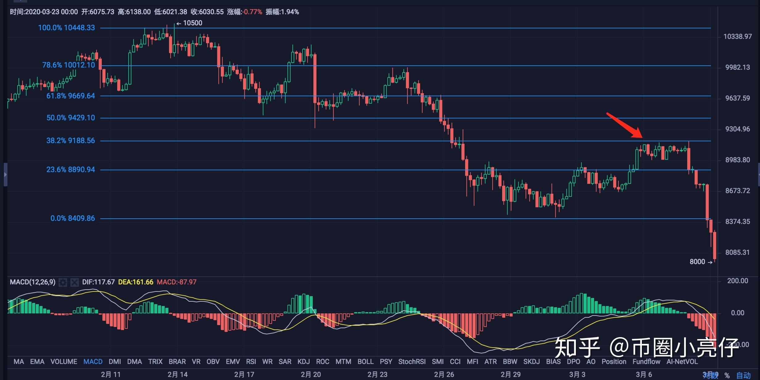Select the KDJ indicator tab
Image resolution: width=760 pixels, height=380 pixels.
click(304, 361)
